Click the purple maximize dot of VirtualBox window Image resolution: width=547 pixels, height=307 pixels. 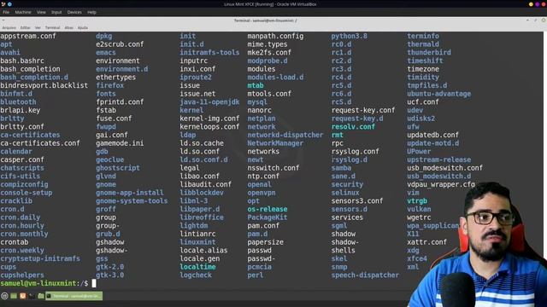pyautogui.click(x=538, y=4)
